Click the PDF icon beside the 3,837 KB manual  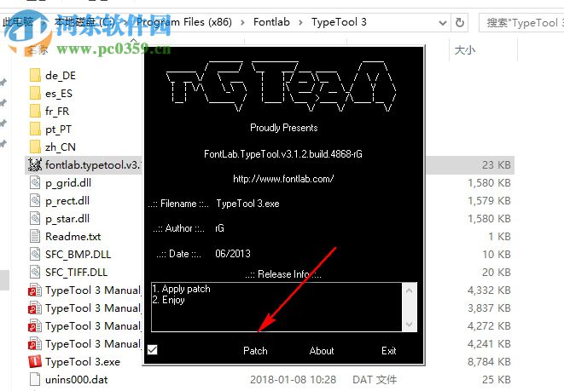pos(35,308)
